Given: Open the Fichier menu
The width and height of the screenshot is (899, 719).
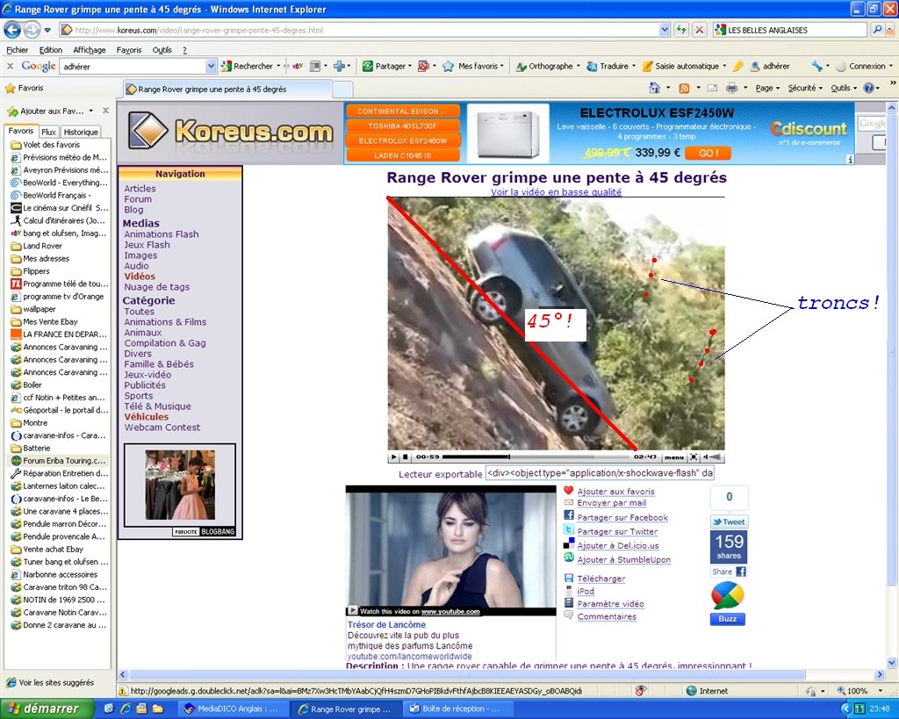Looking at the screenshot, I should point(18,50).
